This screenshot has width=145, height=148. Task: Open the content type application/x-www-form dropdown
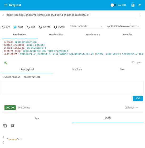point(124,26)
